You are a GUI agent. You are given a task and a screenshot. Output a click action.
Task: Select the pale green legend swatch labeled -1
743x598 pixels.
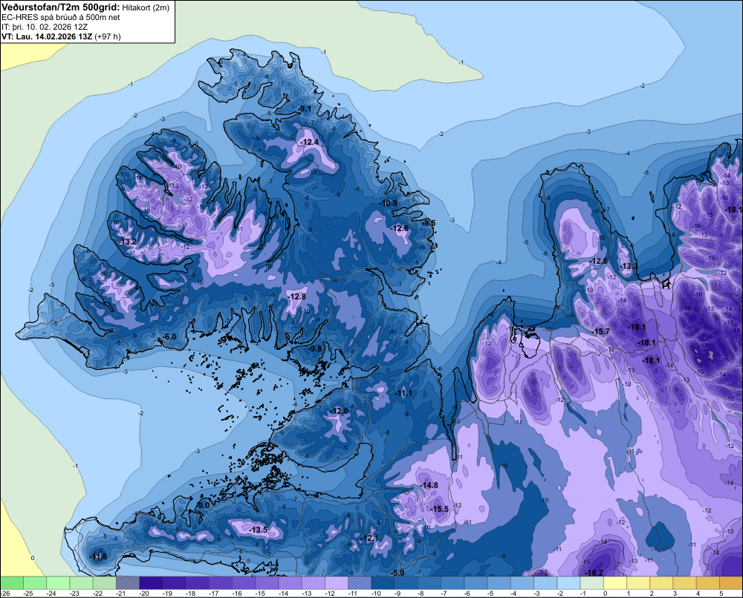[x=592, y=582]
